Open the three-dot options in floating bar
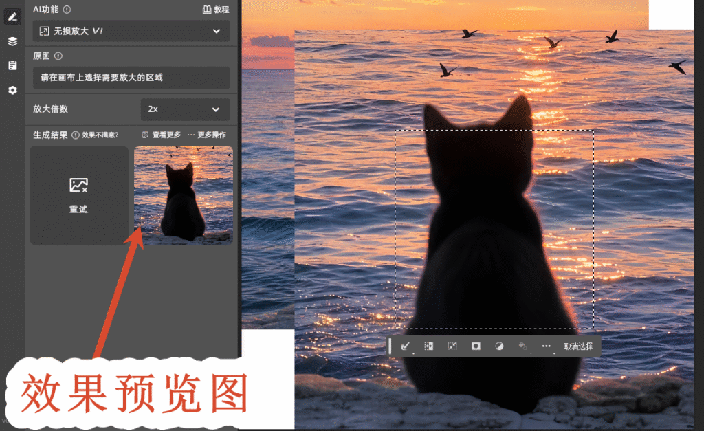 tap(546, 346)
